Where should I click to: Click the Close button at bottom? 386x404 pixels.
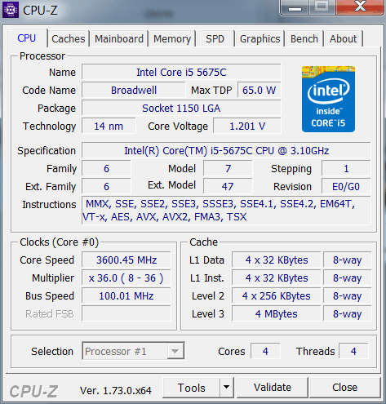coord(344,388)
